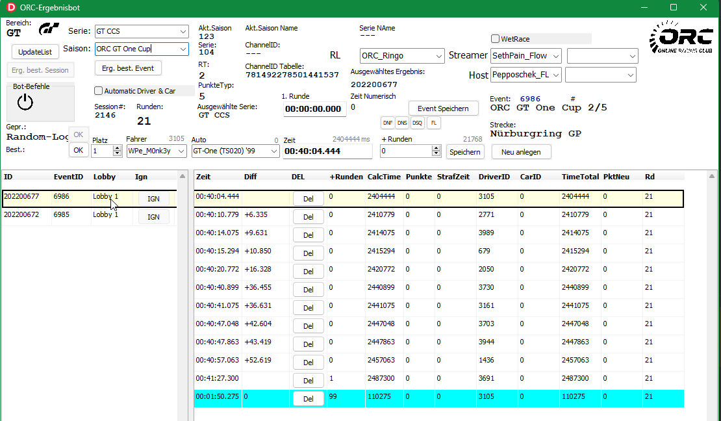Open the Auto dropdown GT-One (TS020) '99
The height and width of the screenshot is (421, 721).
[x=273, y=151]
